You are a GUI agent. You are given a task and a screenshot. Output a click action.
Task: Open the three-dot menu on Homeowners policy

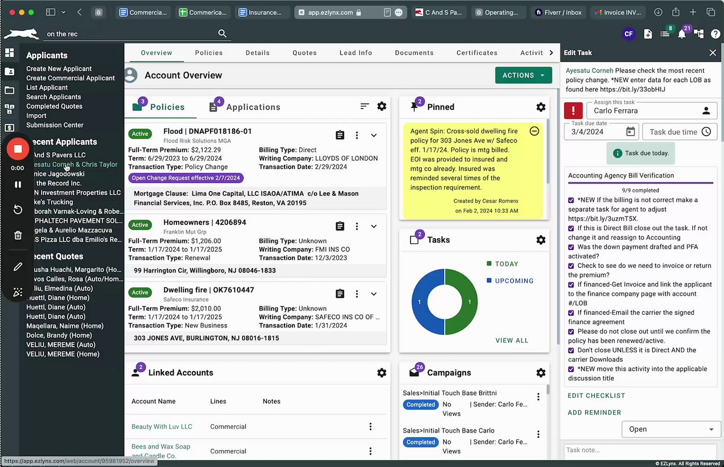(x=357, y=226)
